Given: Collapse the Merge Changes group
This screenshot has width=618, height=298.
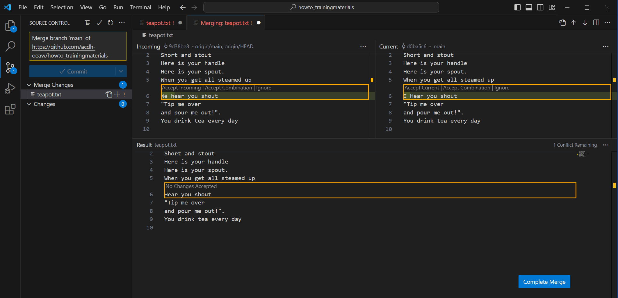Looking at the screenshot, I should click(29, 85).
